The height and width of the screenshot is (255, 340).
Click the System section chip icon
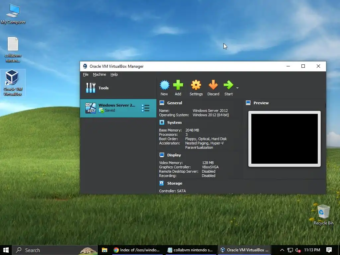[x=162, y=122]
